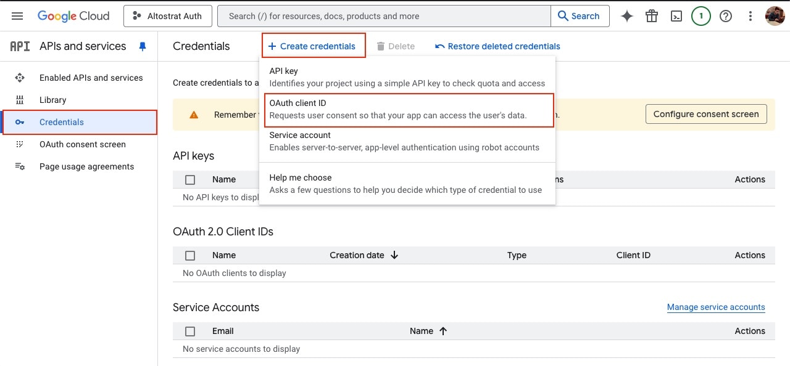Tick the Service Accounts select-all checkbox
Viewport: 790px width, 366px height.
click(190, 331)
